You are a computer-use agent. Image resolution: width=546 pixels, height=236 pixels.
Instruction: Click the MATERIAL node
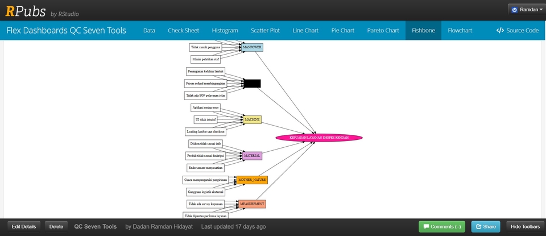tap(252, 156)
